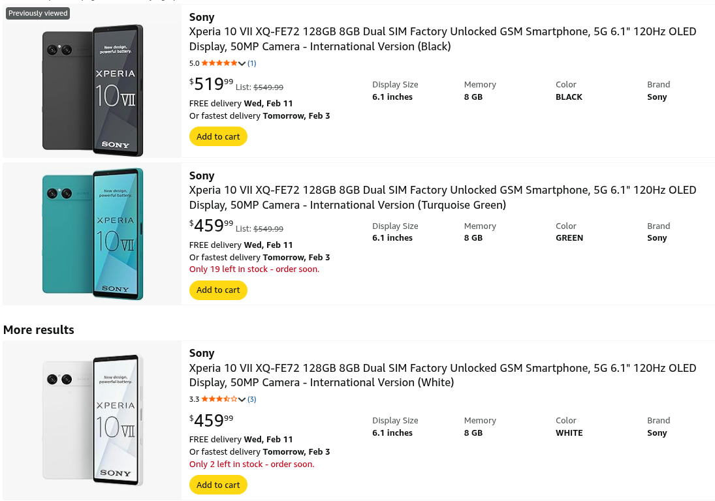The image size is (715, 501).
Task: Open the Black International Version title link
Action: point(443,39)
